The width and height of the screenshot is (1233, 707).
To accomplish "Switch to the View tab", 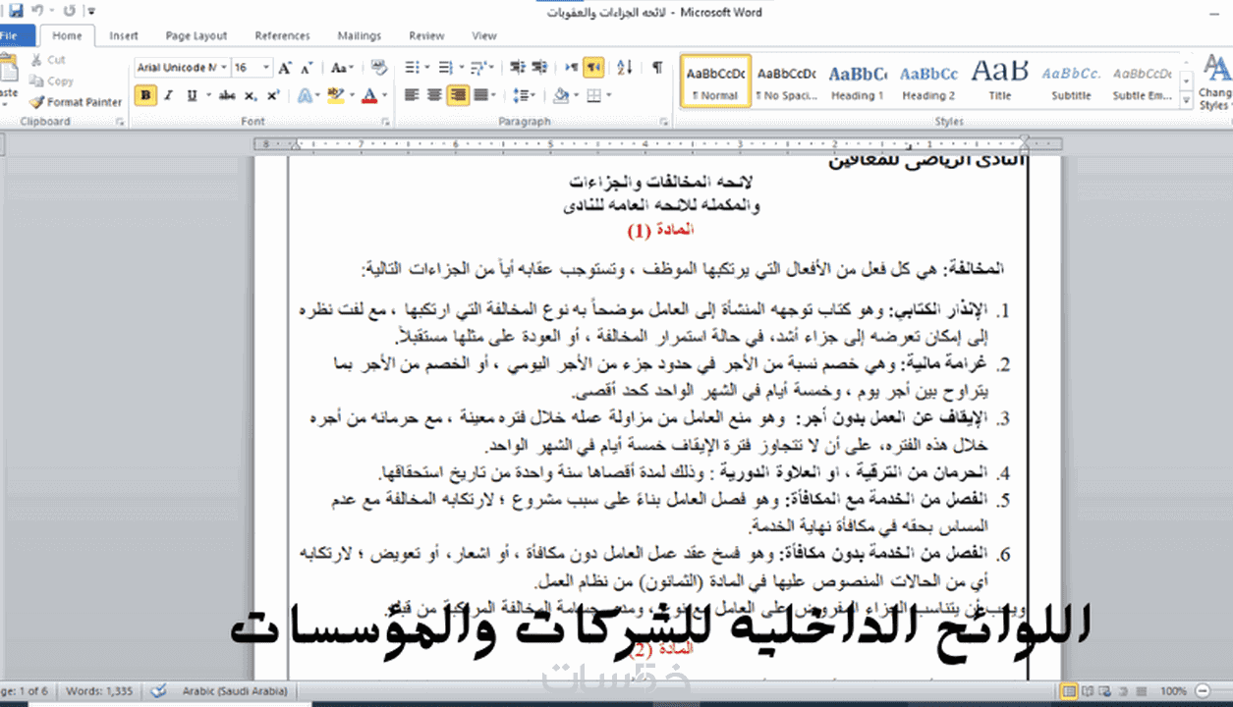I will tap(484, 35).
